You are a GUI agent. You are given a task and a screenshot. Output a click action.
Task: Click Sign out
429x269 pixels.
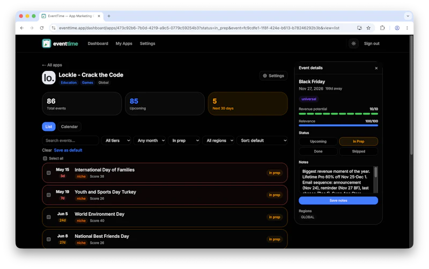click(372, 43)
